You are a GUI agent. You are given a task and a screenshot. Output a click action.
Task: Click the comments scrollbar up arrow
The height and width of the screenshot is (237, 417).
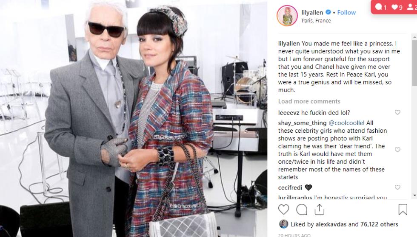click(414, 36)
